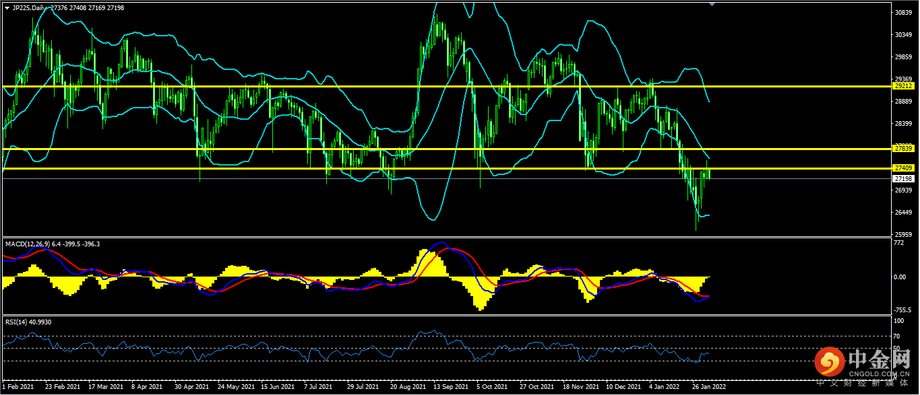Select the 27409 yellow price tag
The image size is (920, 395).
[x=902, y=168]
